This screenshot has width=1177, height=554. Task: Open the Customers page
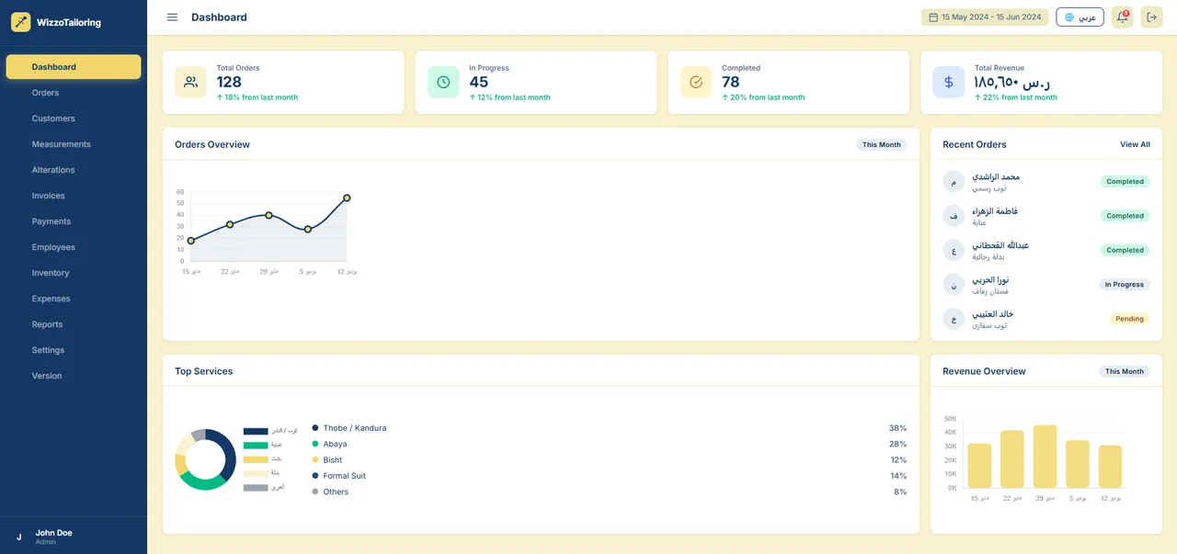(74, 119)
